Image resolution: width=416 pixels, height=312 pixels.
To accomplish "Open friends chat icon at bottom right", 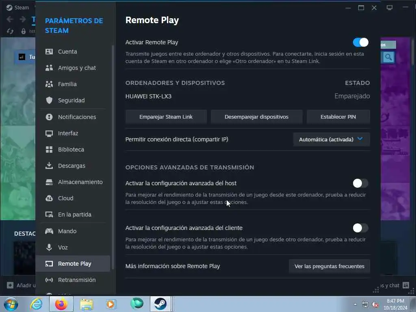I will point(406,285).
